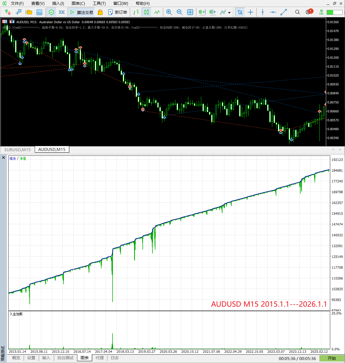Open the 后台测试 tab in tester

[x=65, y=358]
